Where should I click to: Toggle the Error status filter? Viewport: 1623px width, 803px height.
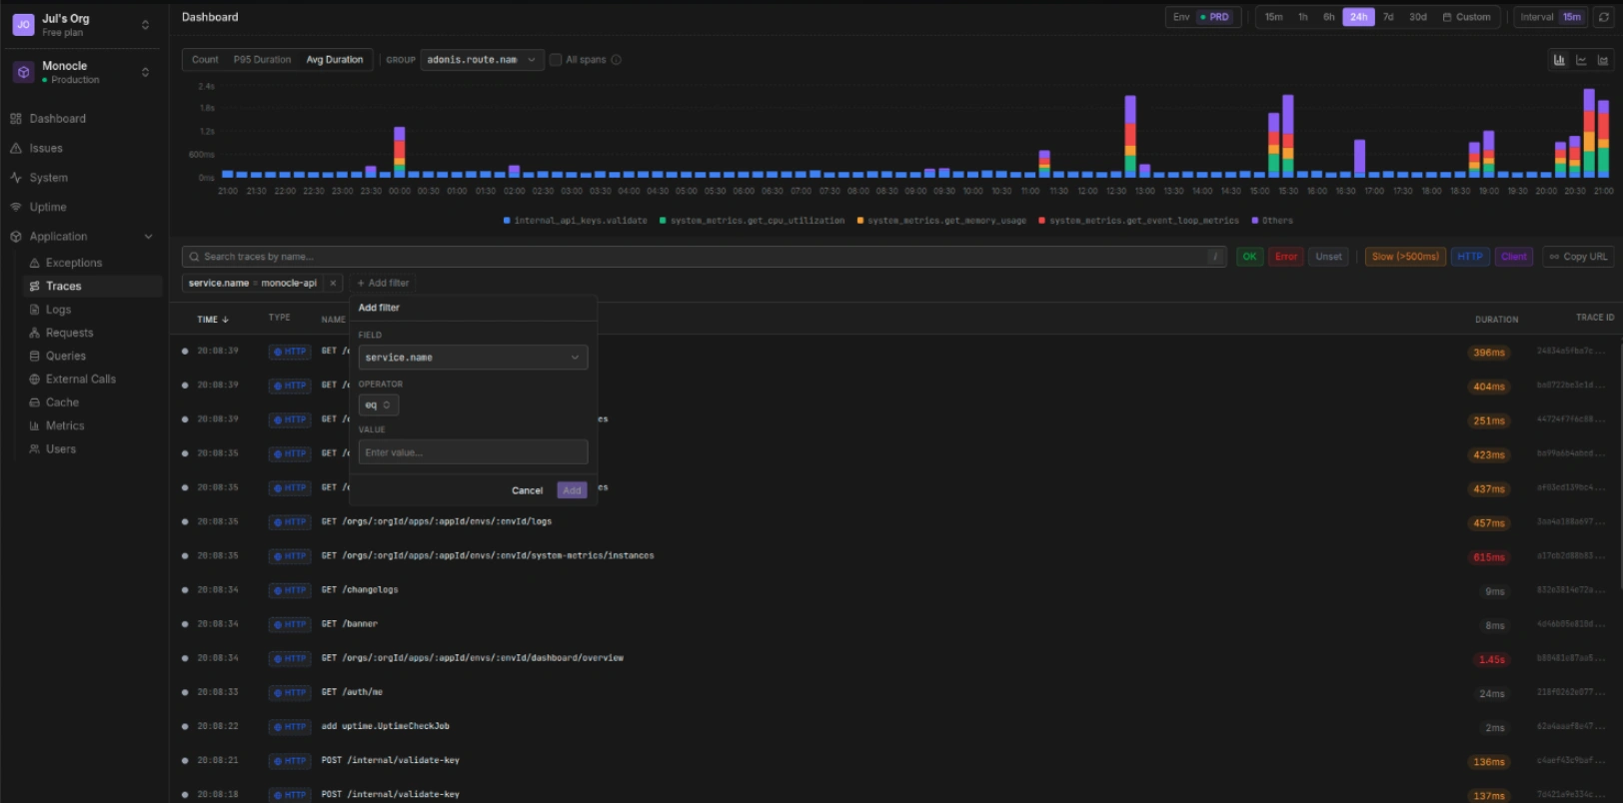tap(1285, 257)
